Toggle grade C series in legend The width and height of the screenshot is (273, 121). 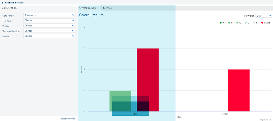click(239, 23)
